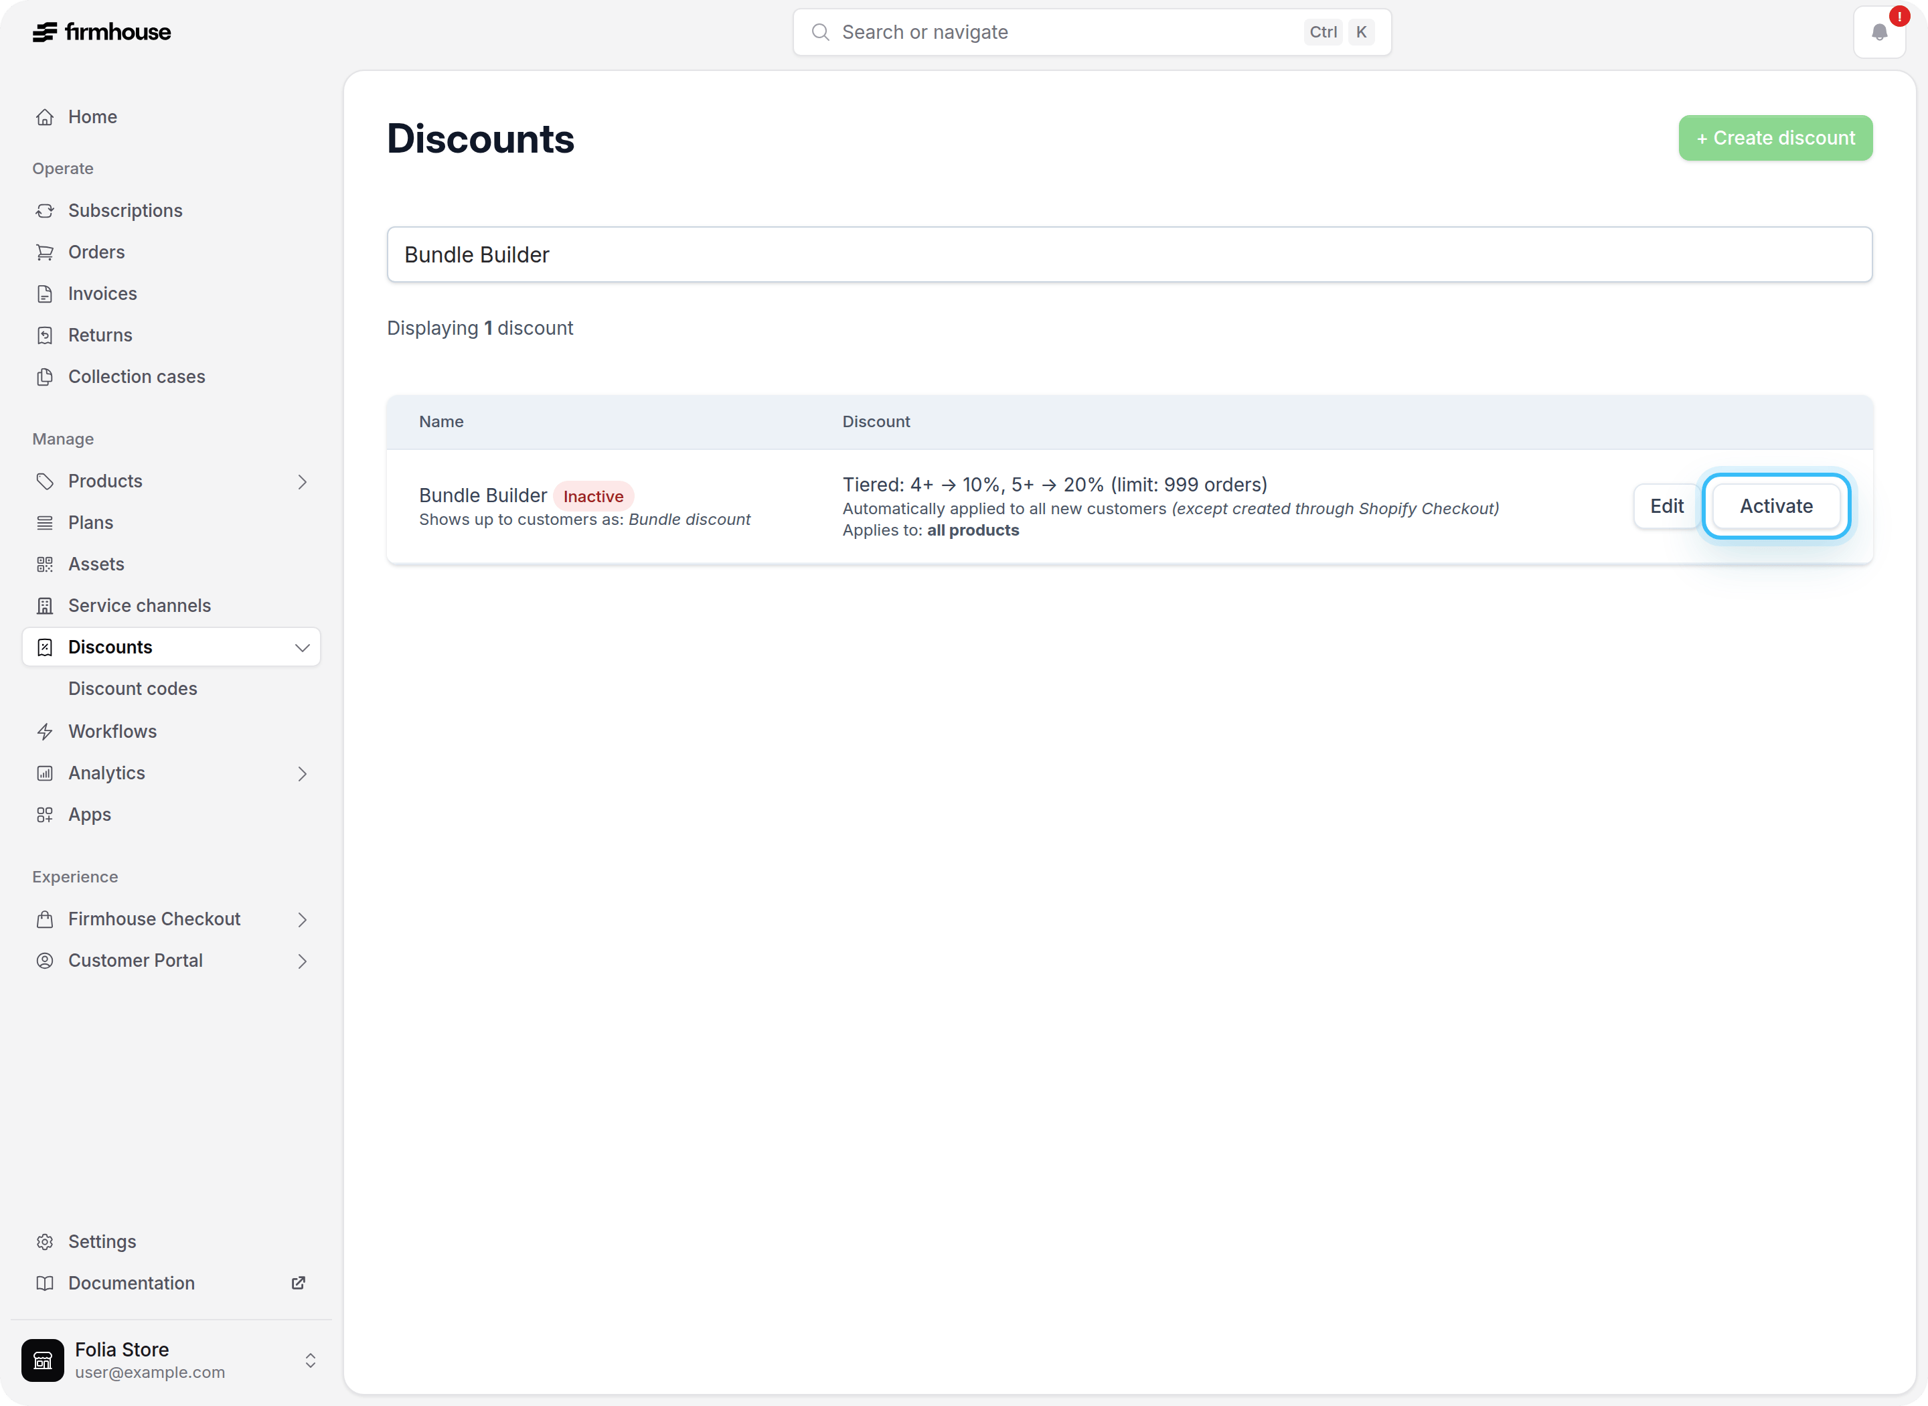This screenshot has height=1406, width=1928.
Task: Click the Customer Portal user icon
Action: click(x=45, y=961)
